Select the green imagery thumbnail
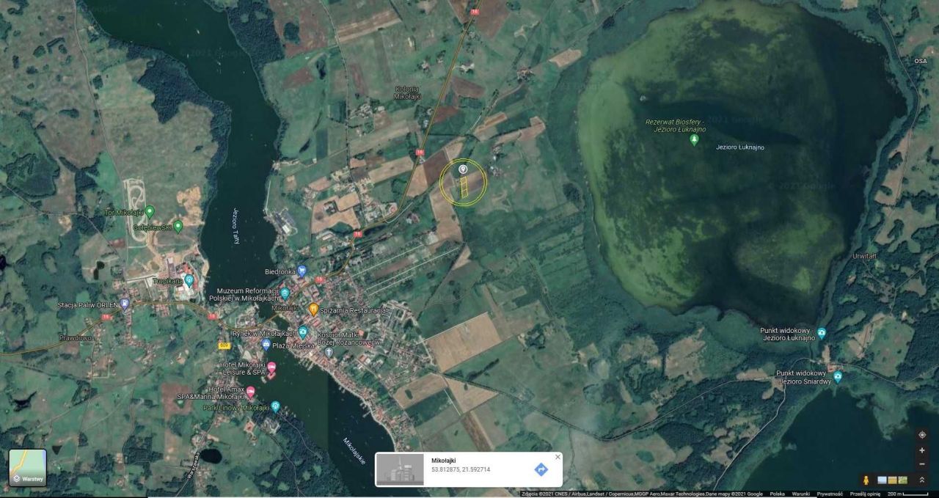The image size is (939, 498). pos(902,480)
